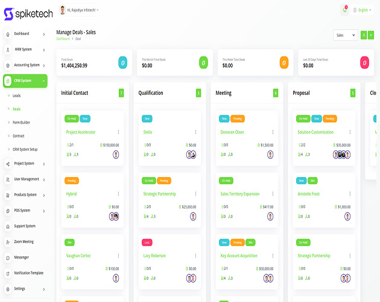Click the Dashboard breadcrumb link
Screen dimensions: 380x302
(x=63, y=39)
